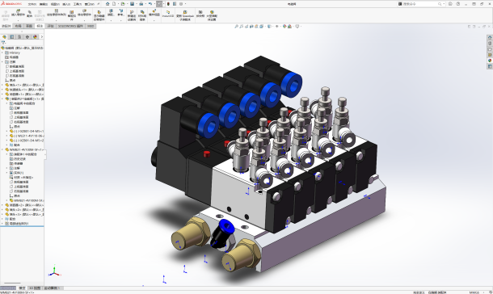Image resolution: width=493 pixels, height=294 pixels.
Task: Open the Save icon dropdown arrow
Action: [136, 4]
